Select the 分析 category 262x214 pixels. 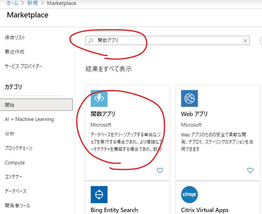pyautogui.click(x=10, y=134)
